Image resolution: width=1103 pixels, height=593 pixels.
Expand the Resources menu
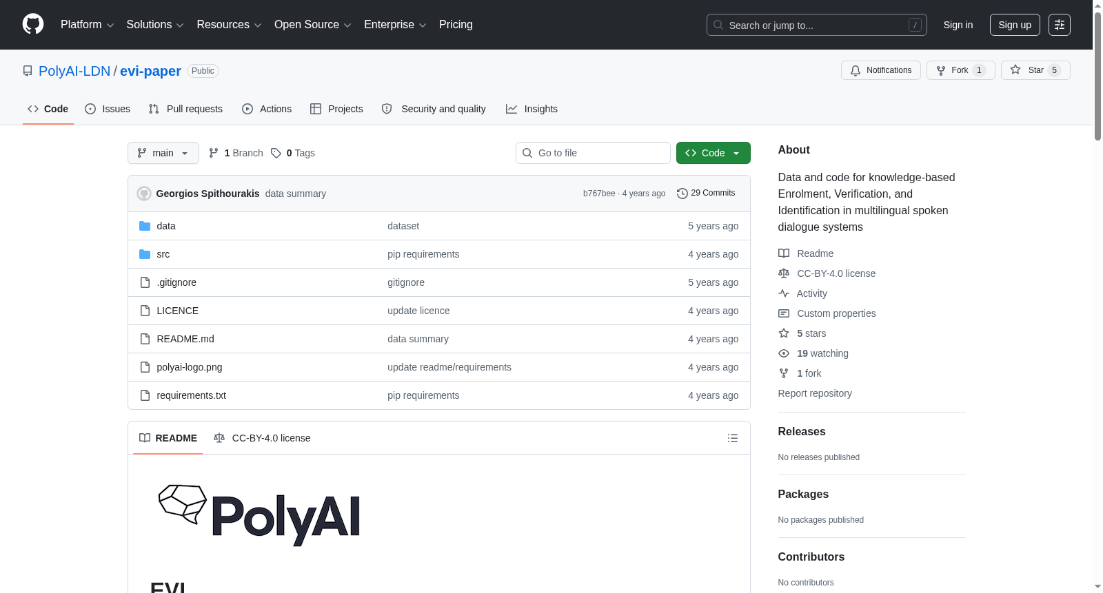(229, 25)
